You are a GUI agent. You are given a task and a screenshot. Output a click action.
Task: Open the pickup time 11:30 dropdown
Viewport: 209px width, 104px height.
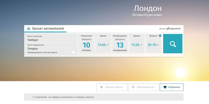103,45
